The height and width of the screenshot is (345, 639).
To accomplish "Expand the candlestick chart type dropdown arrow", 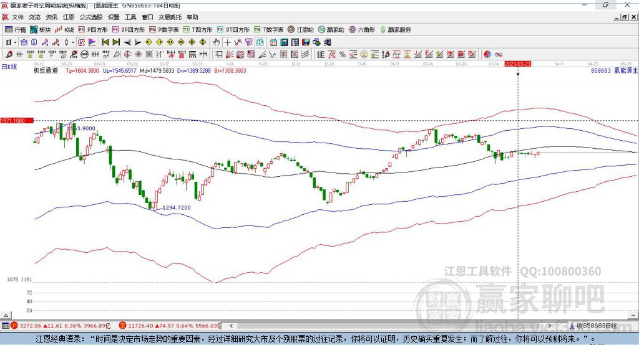I will [73, 42].
